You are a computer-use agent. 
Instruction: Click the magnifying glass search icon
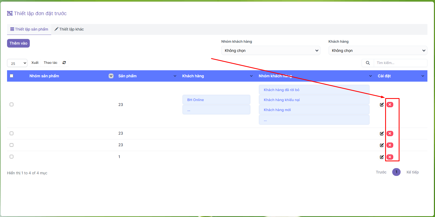(368, 63)
